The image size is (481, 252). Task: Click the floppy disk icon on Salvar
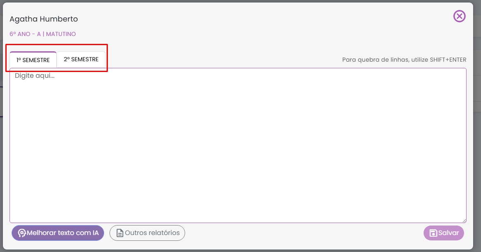point(433,233)
